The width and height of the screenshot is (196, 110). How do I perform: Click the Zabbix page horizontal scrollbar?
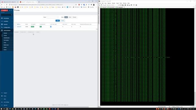click(52, 107)
